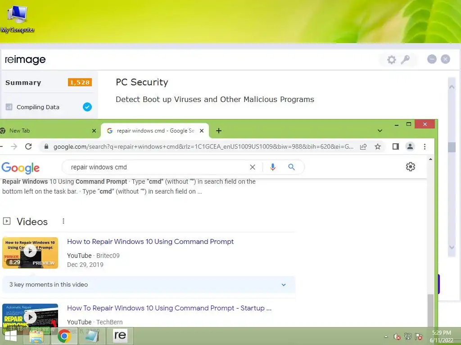Reload the Chrome page
The image size is (461, 345).
[x=28, y=146]
